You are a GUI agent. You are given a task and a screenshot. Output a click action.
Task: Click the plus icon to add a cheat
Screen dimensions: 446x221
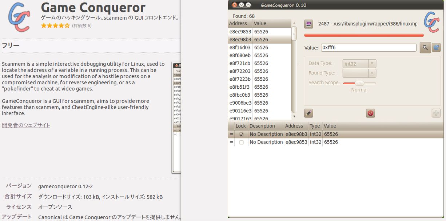point(436,113)
